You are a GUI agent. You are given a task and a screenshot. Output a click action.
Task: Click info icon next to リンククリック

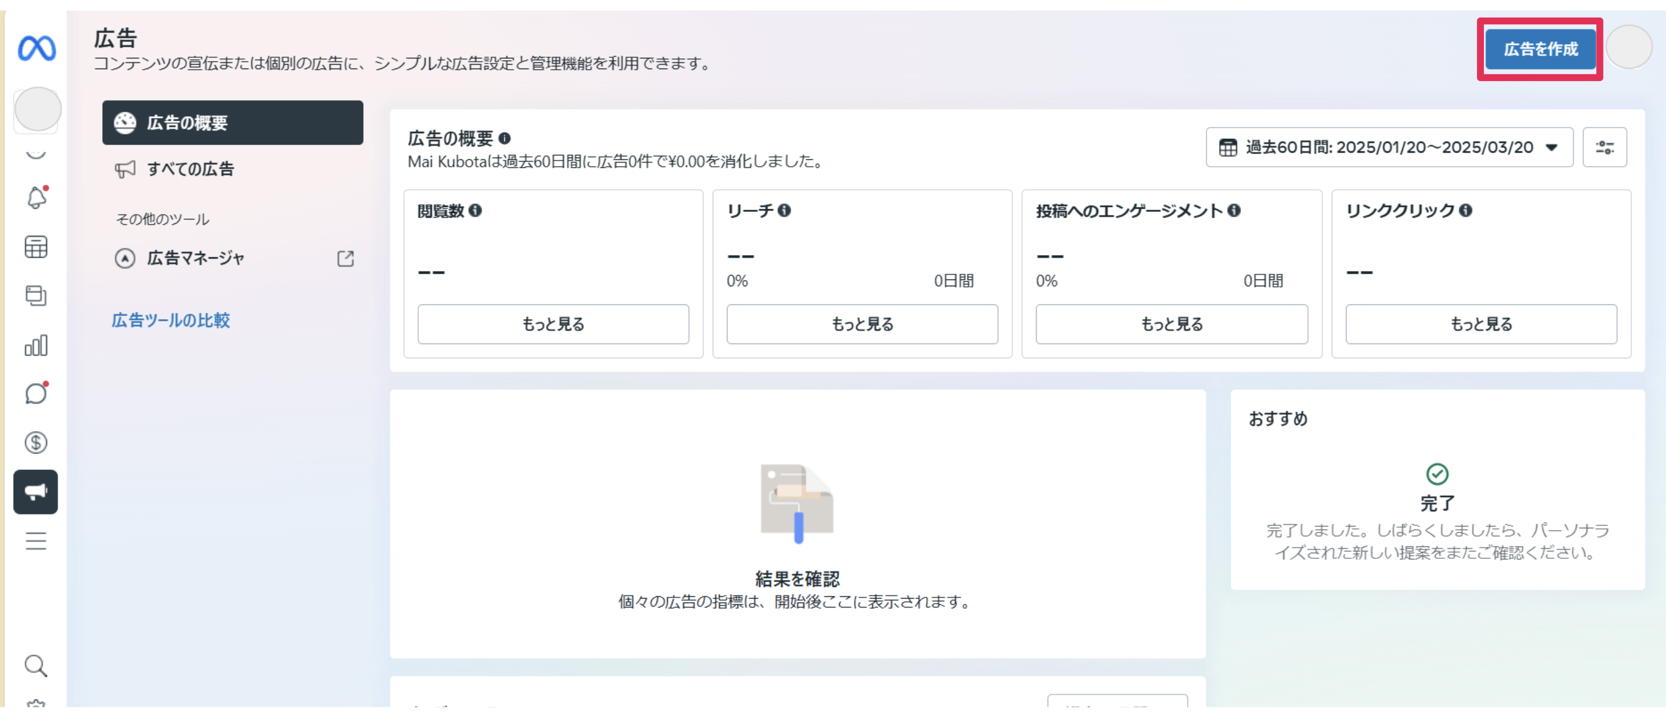(x=1466, y=211)
